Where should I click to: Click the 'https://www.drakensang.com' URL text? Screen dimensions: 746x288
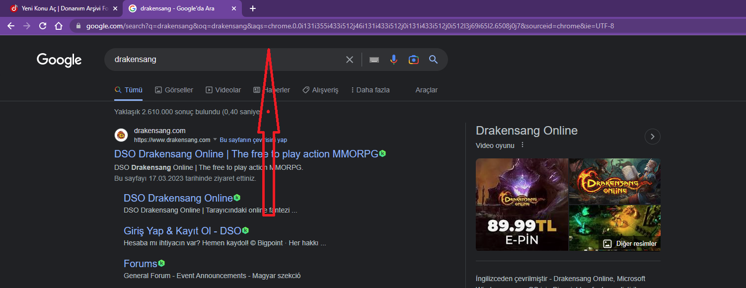pyautogui.click(x=172, y=140)
